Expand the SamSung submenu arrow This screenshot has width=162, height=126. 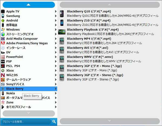pos(56,16)
